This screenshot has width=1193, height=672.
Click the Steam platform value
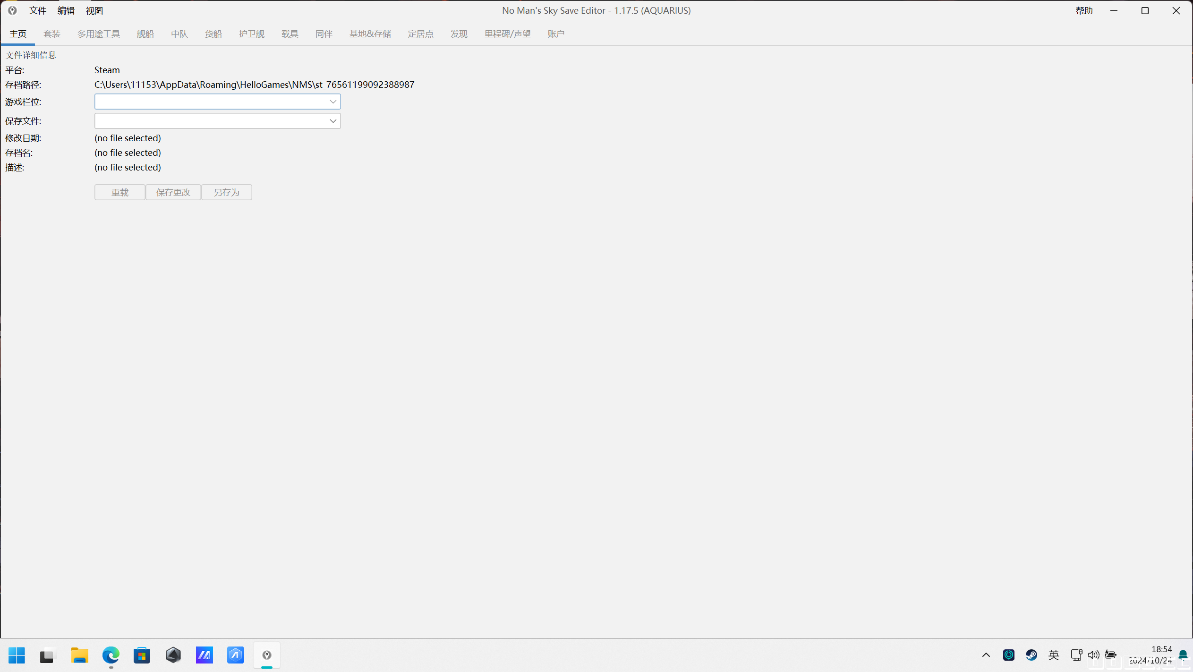point(107,70)
